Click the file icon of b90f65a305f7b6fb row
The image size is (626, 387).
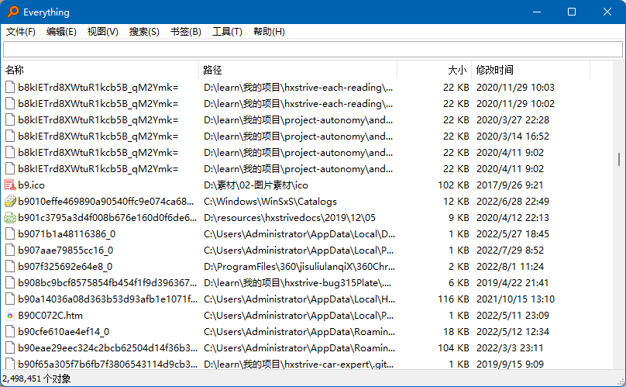10,364
